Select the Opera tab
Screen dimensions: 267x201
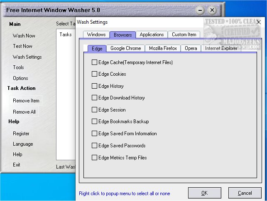click(x=191, y=48)
